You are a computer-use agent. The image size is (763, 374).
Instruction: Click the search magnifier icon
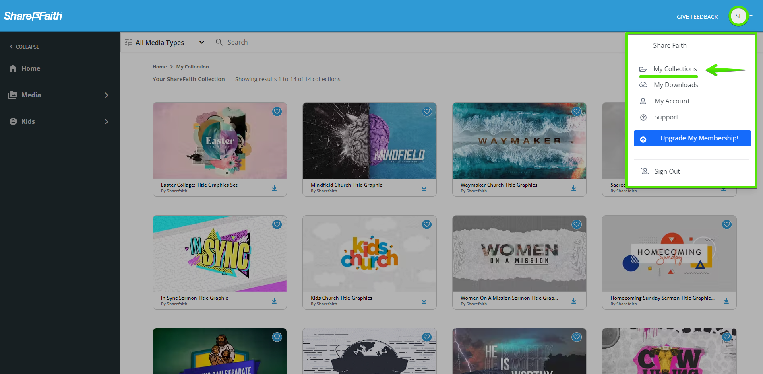219,42
